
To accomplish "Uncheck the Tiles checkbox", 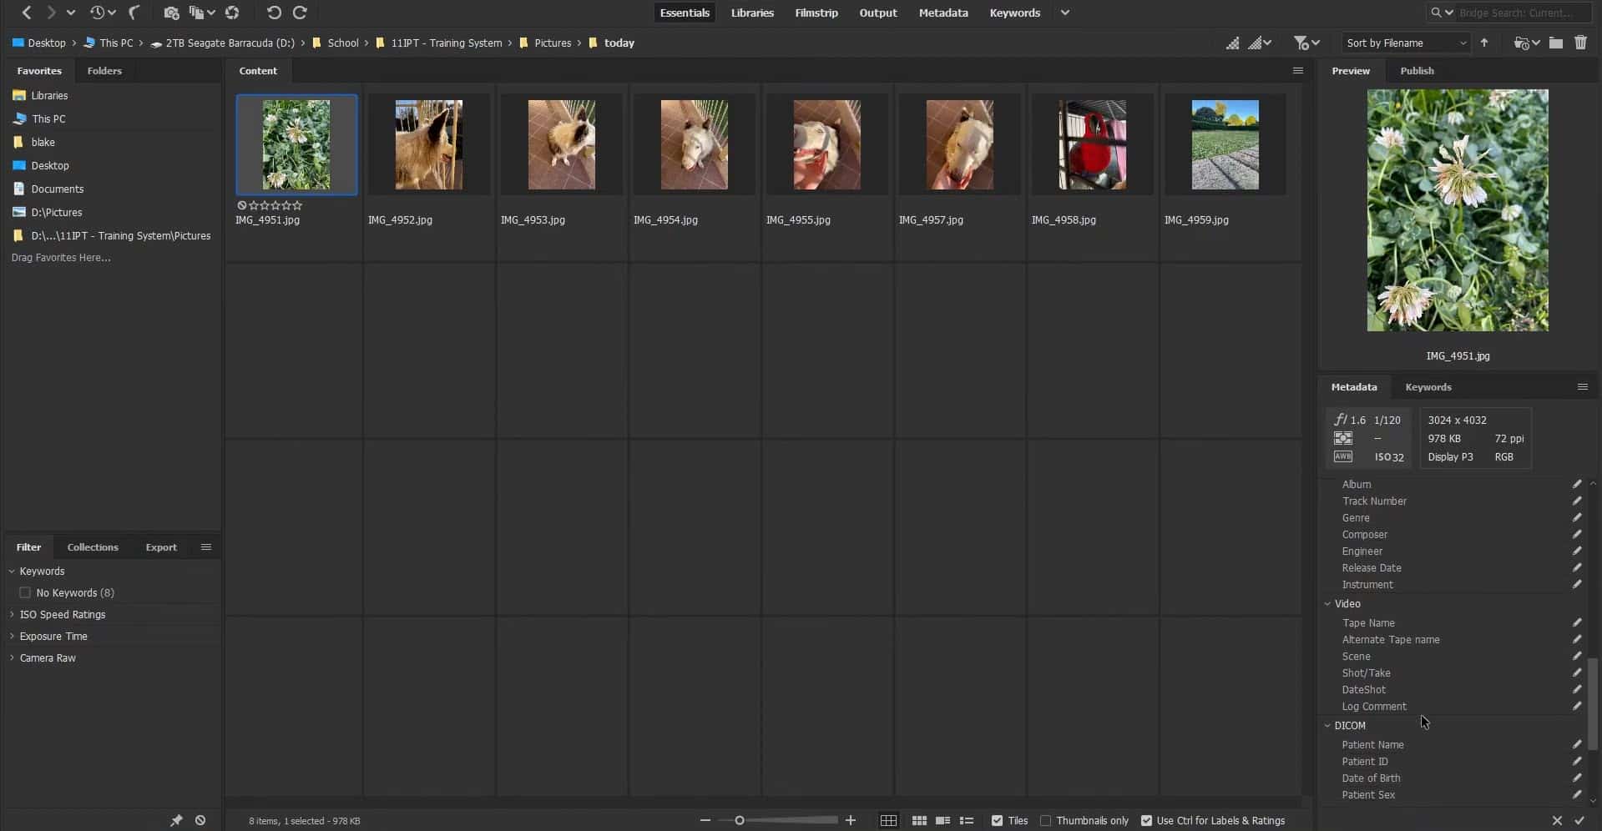I will point(997,821).
